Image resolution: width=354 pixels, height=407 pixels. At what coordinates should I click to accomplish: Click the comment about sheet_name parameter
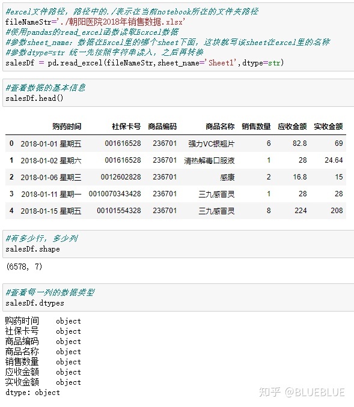point(168,42)
